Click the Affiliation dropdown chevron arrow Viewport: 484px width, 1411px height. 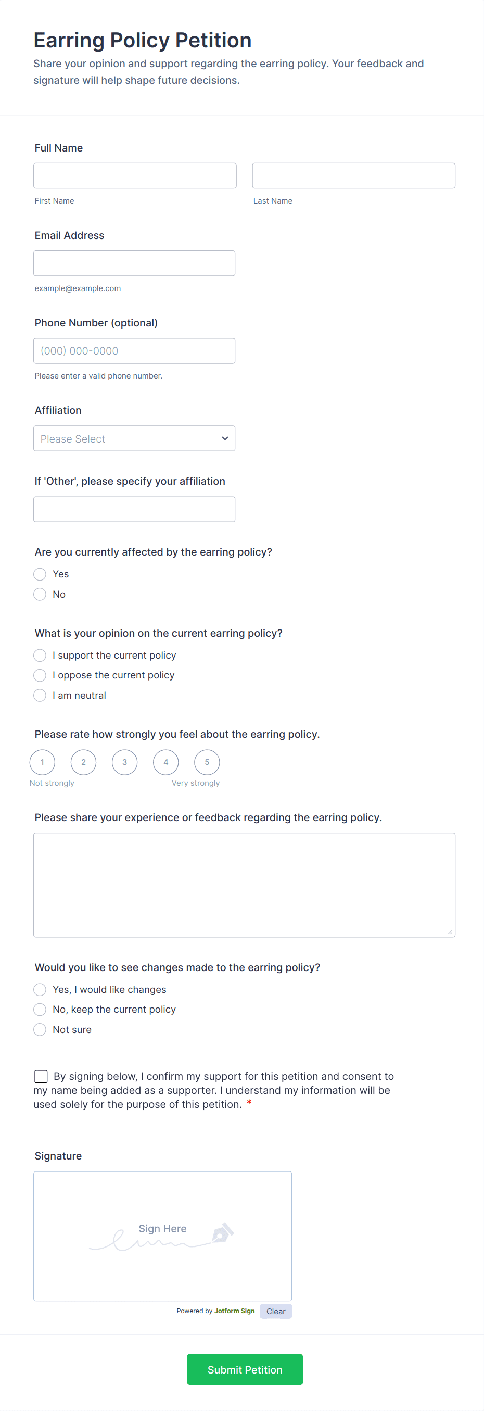click(224, 438)
